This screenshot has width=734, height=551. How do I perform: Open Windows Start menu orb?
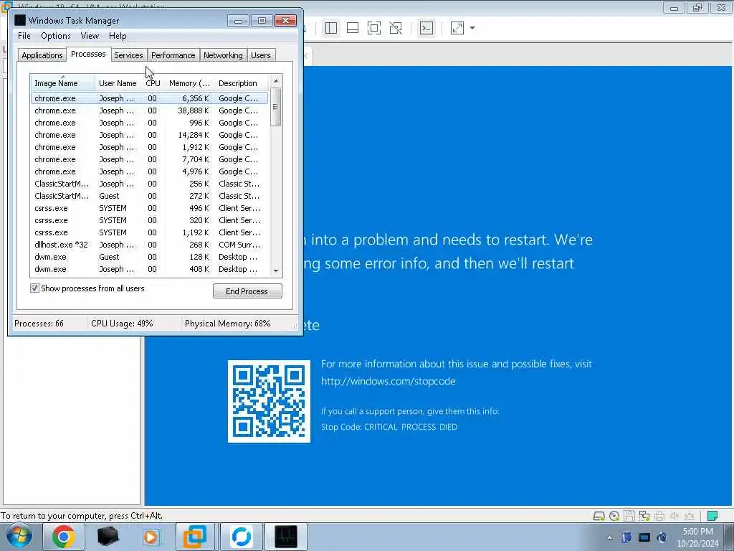(19, 537)
